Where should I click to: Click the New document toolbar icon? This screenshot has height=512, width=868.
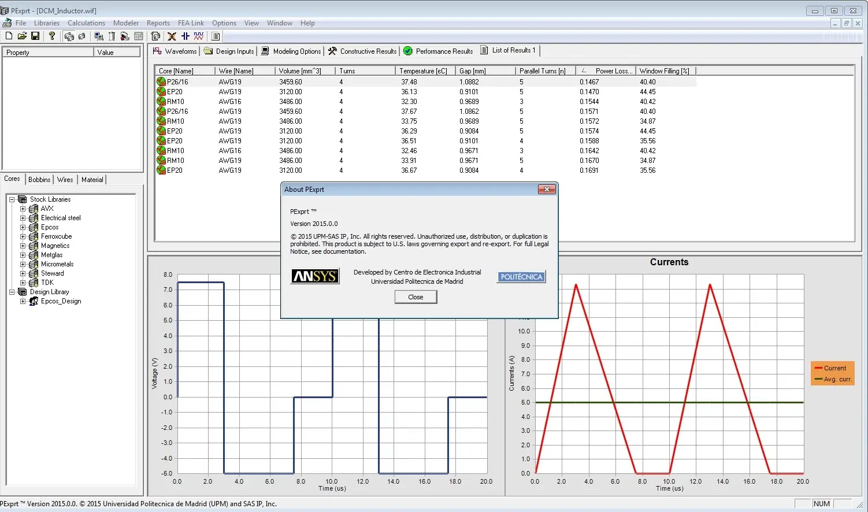click(x=9, y=36)
